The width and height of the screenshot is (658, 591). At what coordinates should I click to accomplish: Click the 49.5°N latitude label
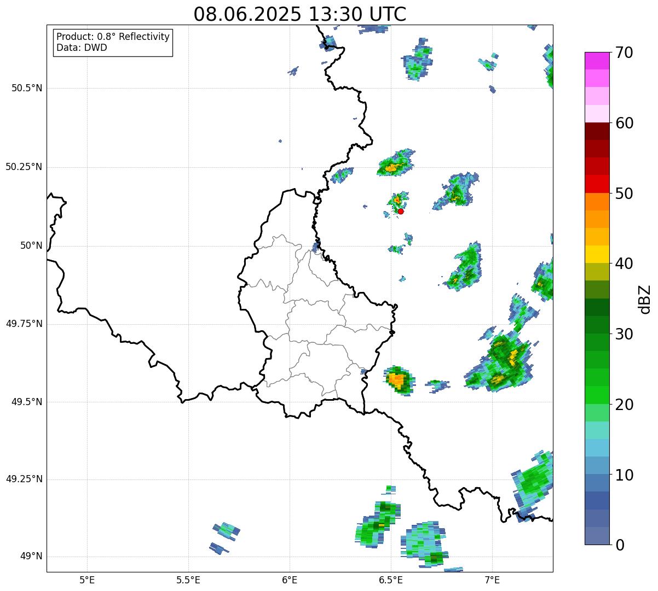27,402
